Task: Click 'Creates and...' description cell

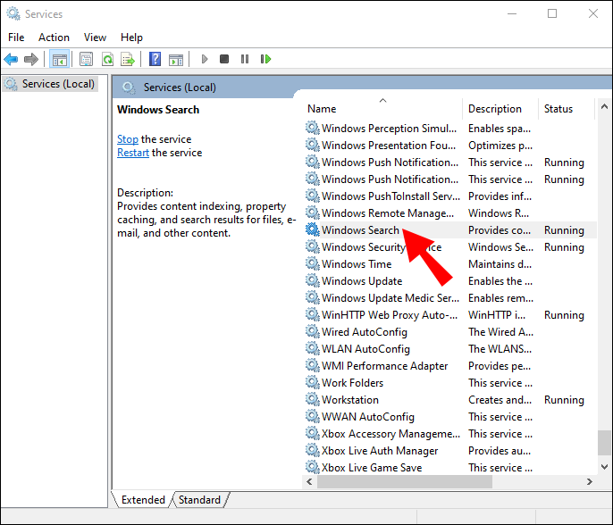Action: (x=500, y=399)
